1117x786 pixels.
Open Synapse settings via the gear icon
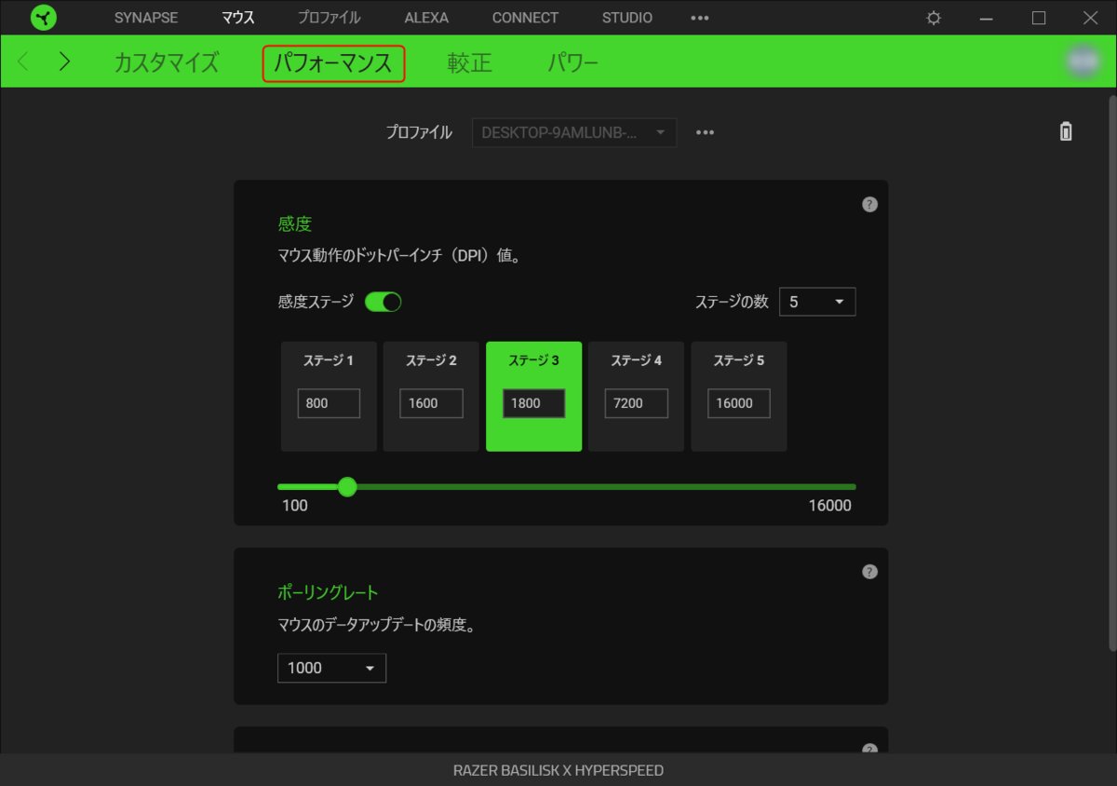[x=933, y=18]
